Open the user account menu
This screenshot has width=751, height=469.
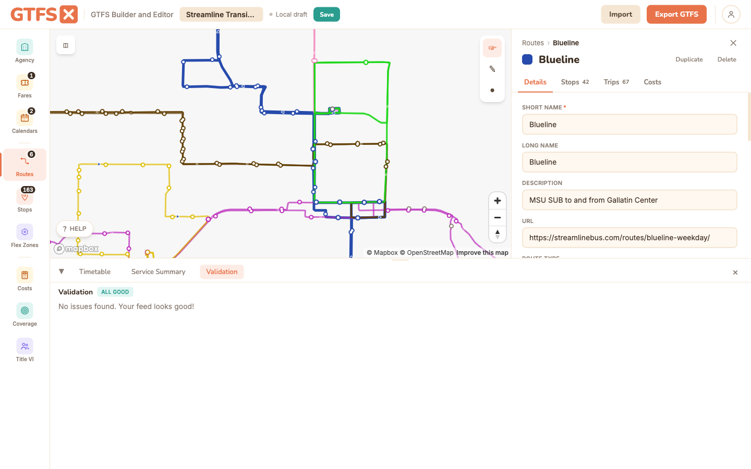click(731, 15)
